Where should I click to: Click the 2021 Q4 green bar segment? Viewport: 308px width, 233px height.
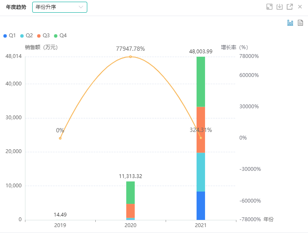click(x=201, y=82)
